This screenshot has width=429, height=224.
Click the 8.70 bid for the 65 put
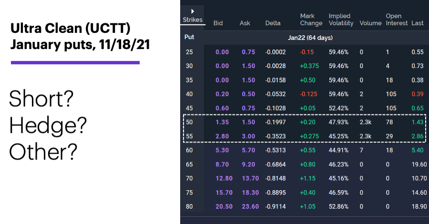(x=222, y=164)
